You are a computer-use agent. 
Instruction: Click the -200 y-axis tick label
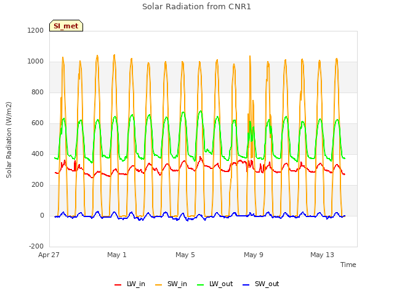tap(36, 246)
